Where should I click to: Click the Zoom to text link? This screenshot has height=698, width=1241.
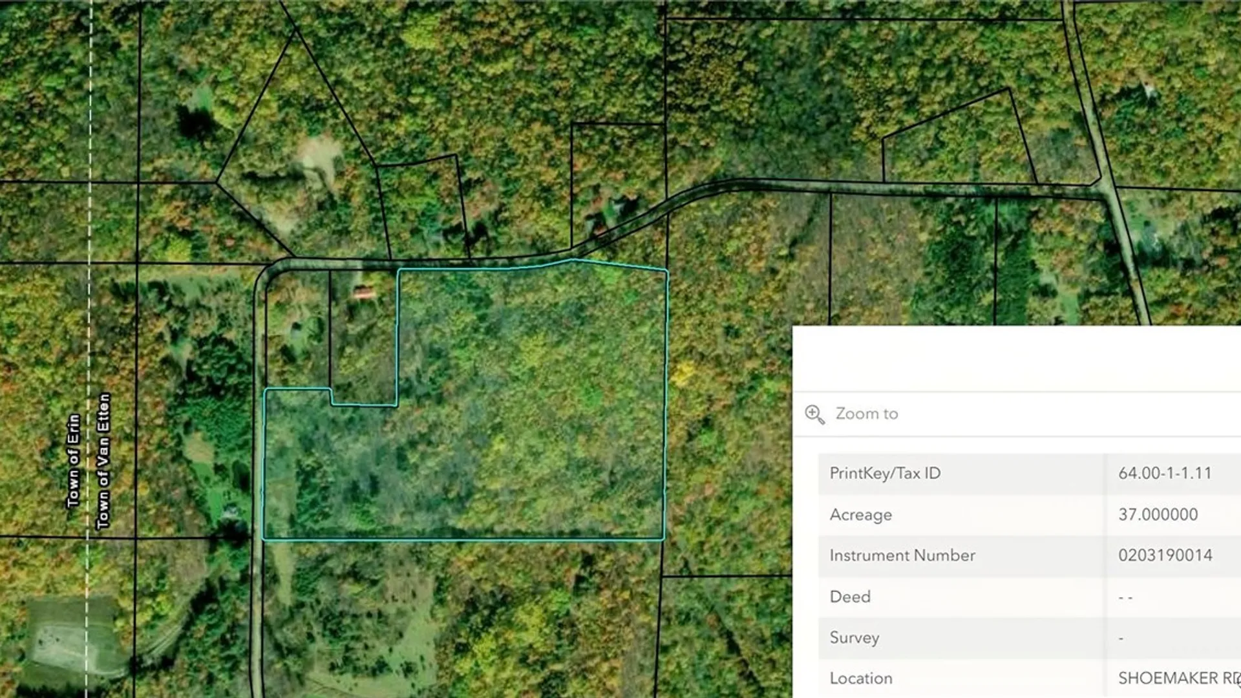point(866,414)
